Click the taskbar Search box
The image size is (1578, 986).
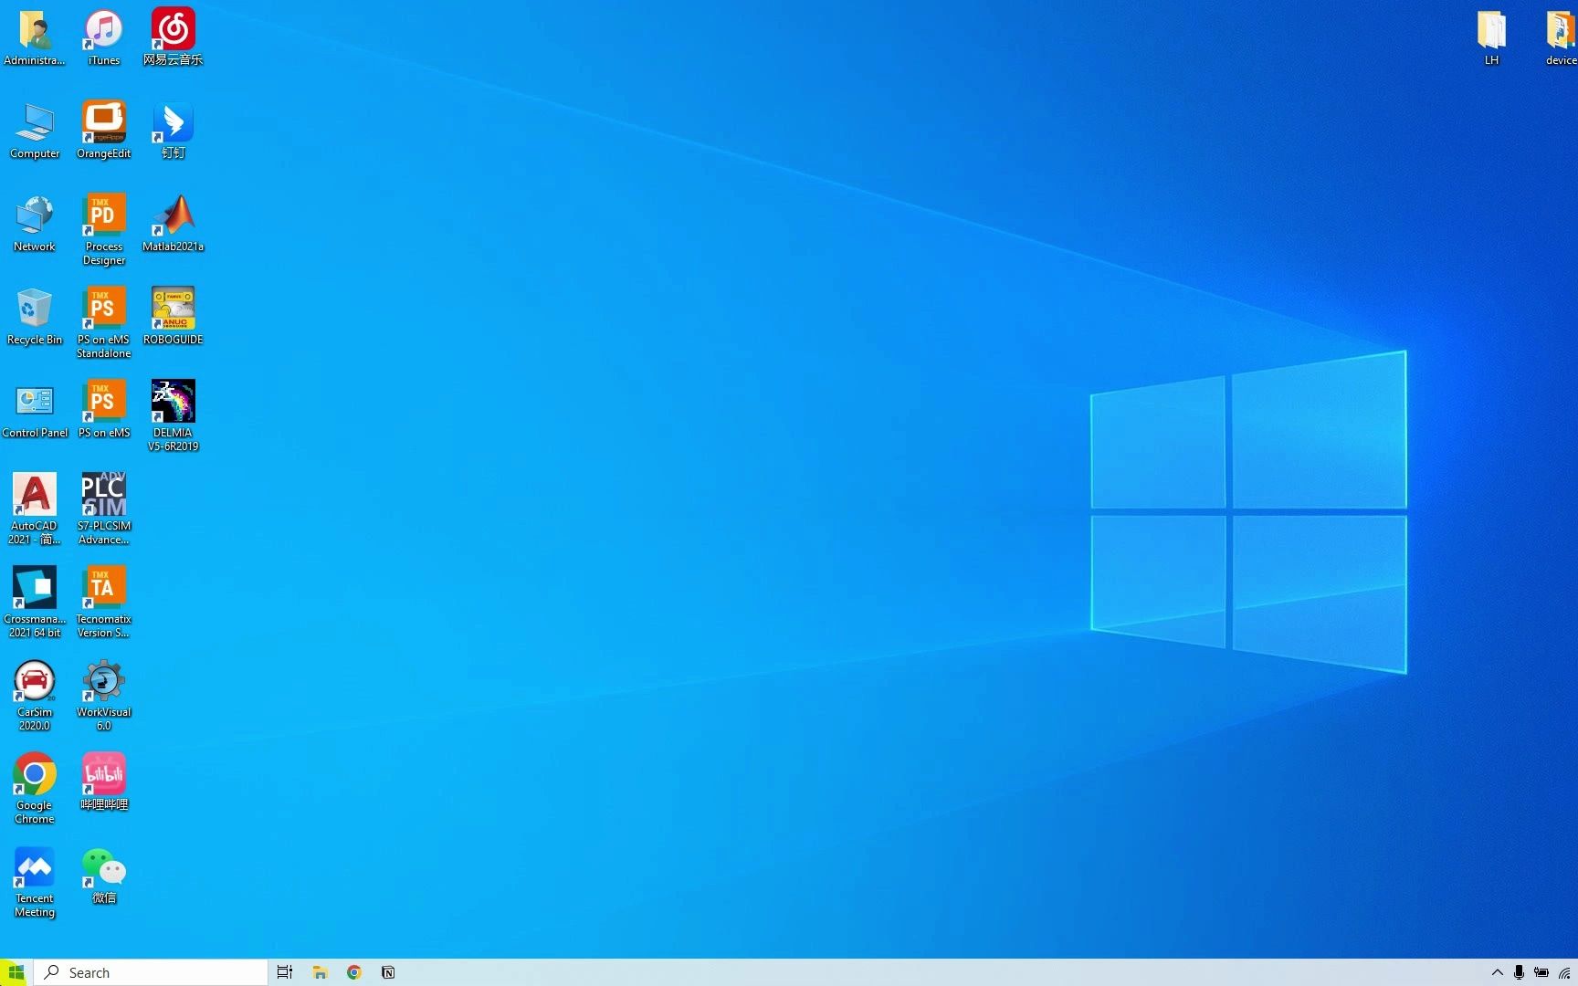[152, 972]
